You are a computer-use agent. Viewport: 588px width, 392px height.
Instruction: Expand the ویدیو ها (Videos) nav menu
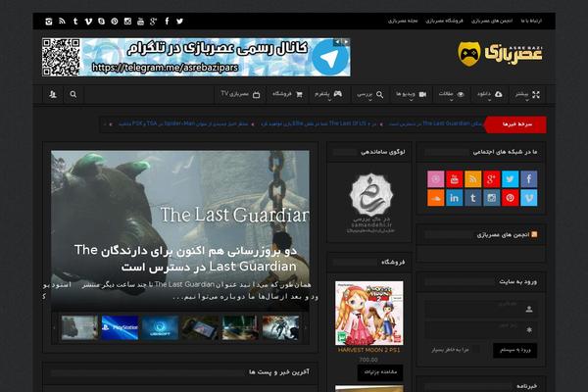pyautogui.click(x=411, y=94)
